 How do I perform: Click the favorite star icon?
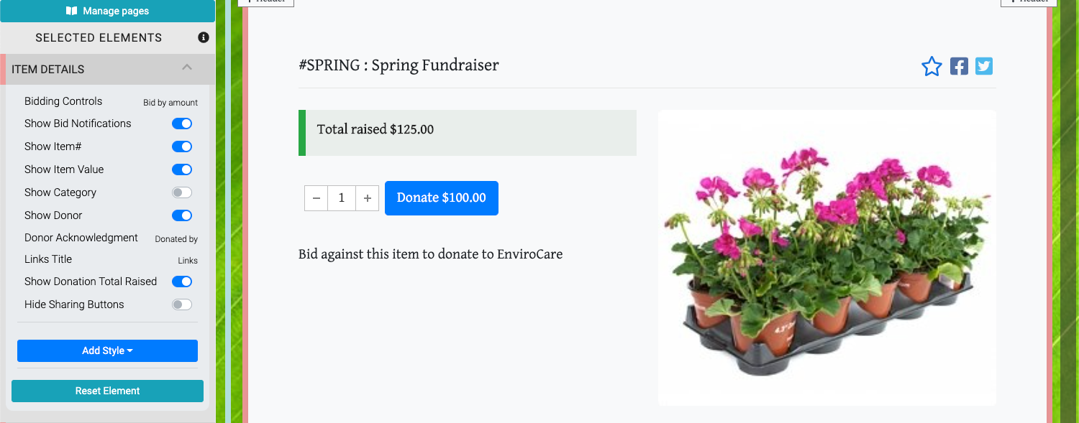[x=932, y=67]
